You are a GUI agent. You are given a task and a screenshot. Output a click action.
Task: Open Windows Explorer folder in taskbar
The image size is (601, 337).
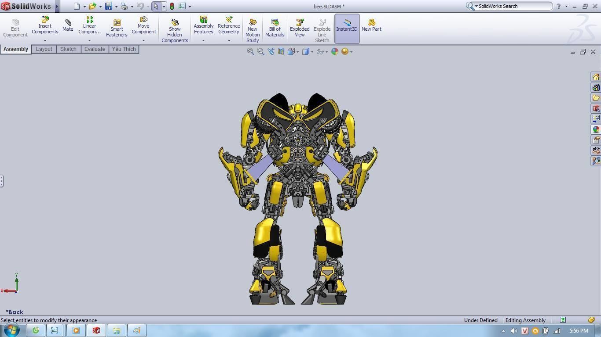pyautogui.click(x=116, y=330)
